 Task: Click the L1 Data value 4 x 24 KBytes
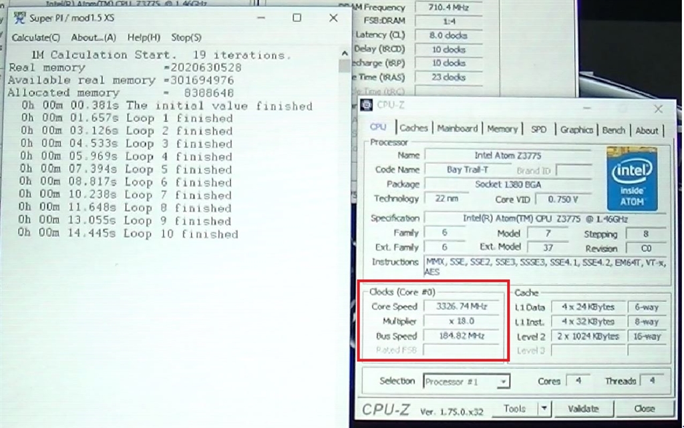tap(588, 307)
